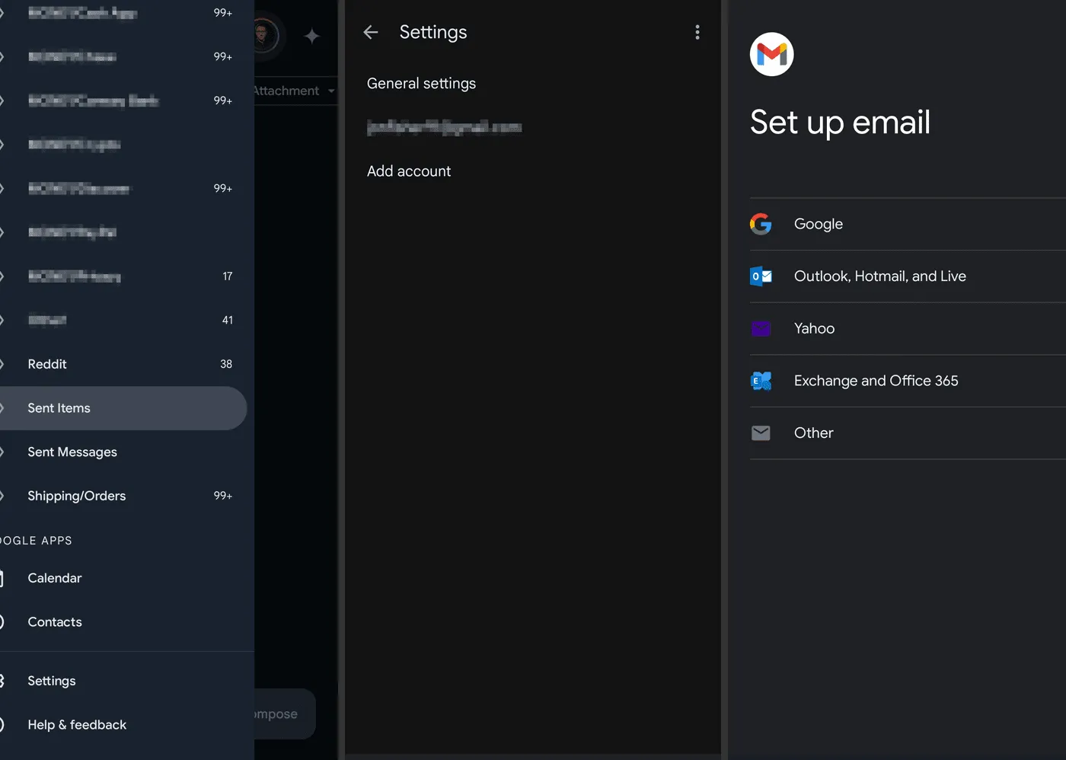
Task: Tap Add account
Action: [409, 171]
